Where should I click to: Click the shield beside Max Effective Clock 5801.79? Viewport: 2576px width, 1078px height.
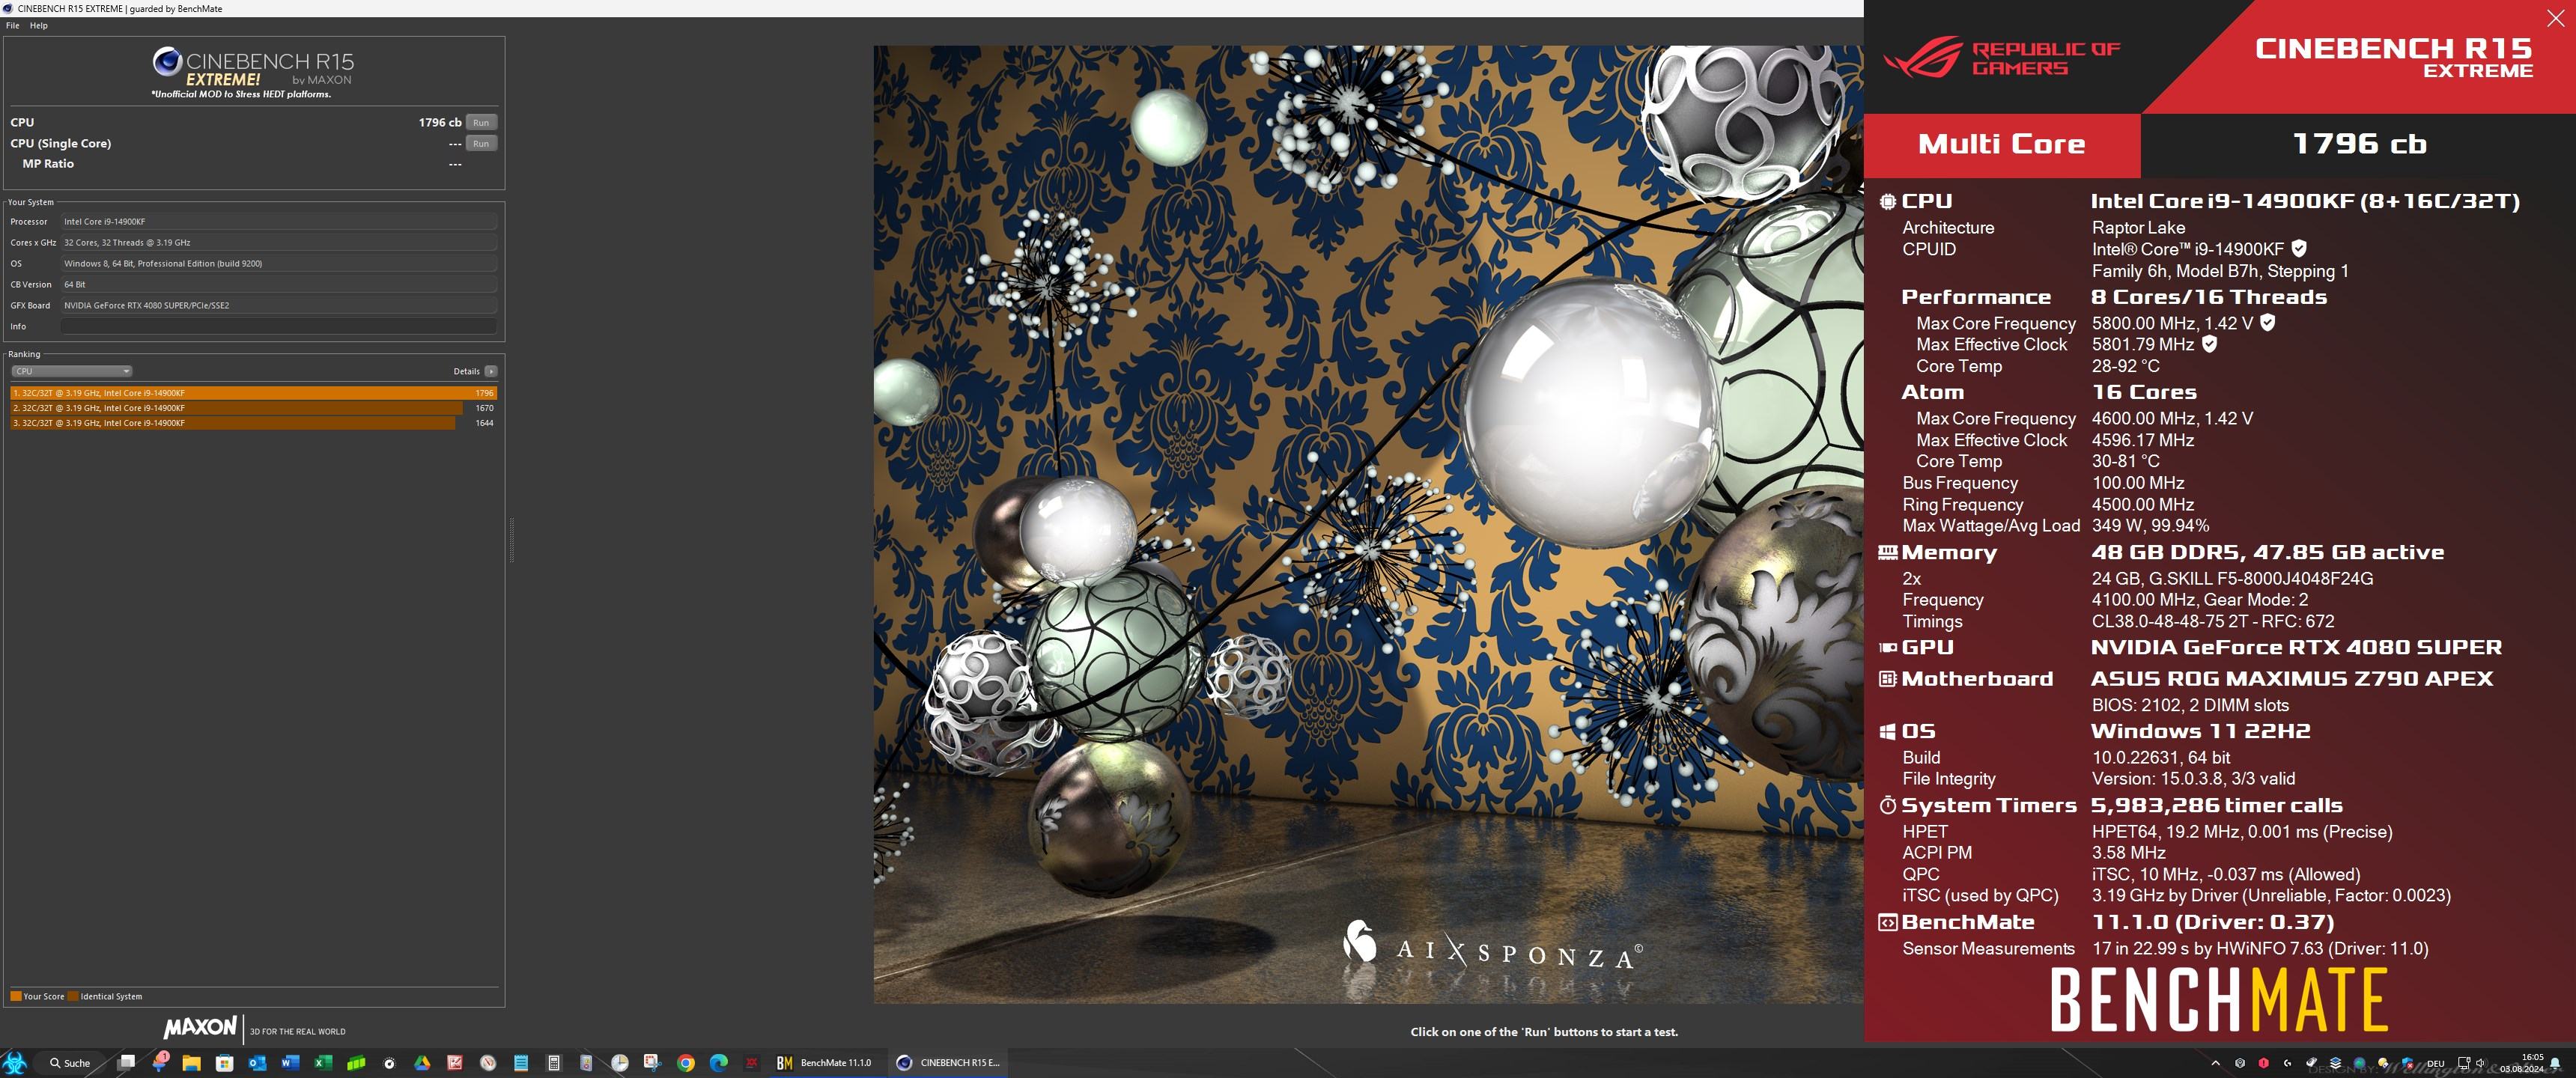(x=2210, y=344)
